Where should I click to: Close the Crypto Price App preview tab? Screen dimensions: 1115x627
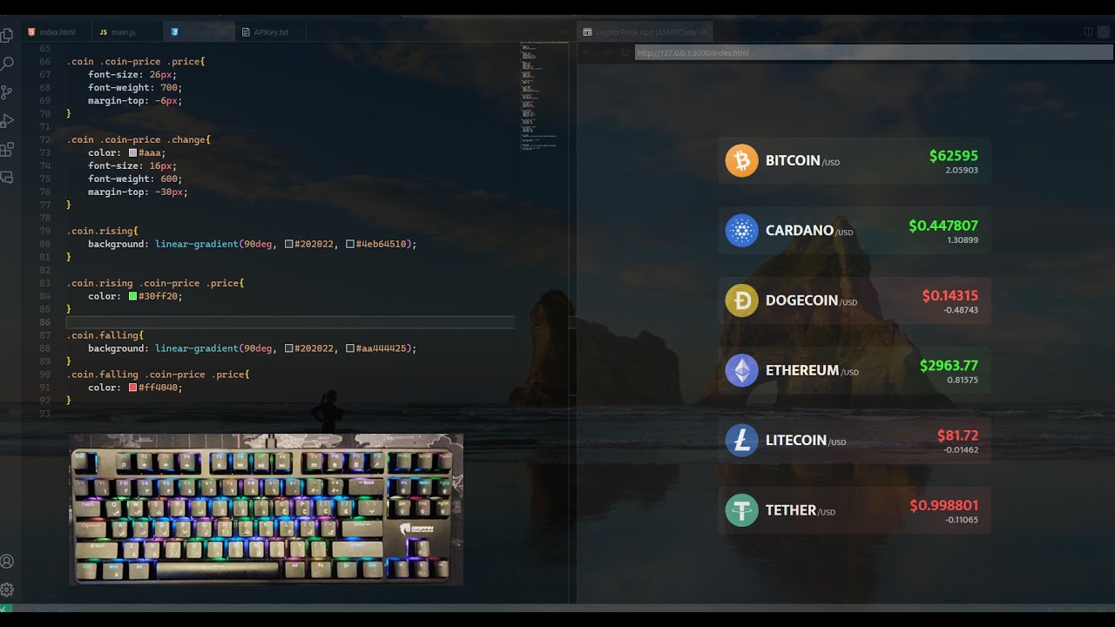tap(704, 32)
